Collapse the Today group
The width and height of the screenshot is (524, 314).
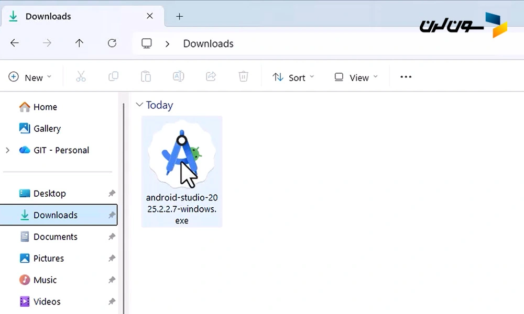(139, 105)
